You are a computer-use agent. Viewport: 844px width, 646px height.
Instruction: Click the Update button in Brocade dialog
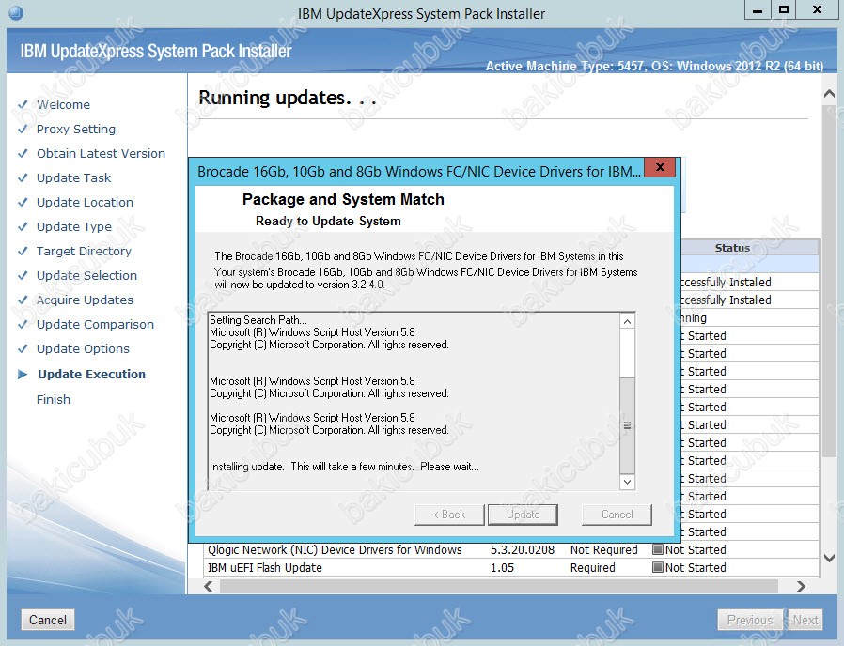pyautogui.click(x=523, y=515)
